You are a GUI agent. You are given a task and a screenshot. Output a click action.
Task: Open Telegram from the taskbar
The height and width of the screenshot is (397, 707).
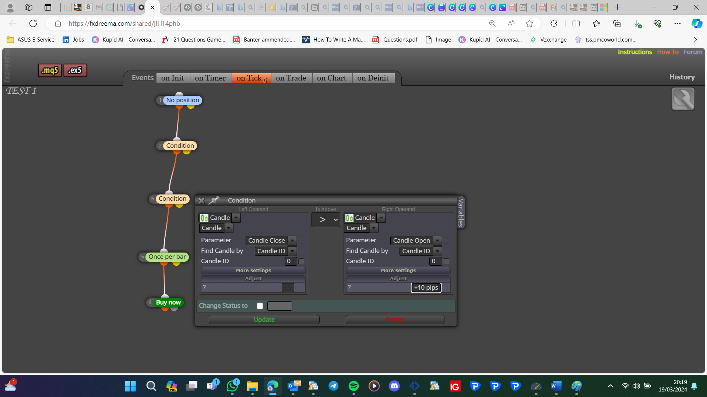(334, 386)
